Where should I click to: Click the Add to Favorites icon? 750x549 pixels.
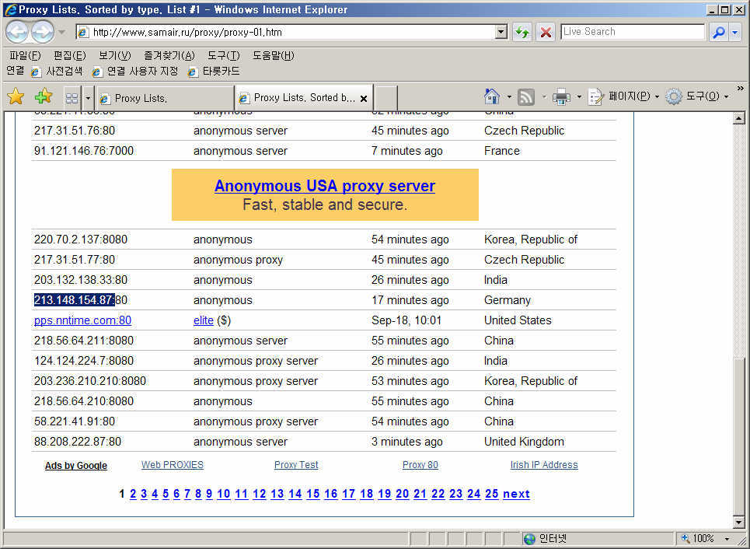tap(44, 97)
